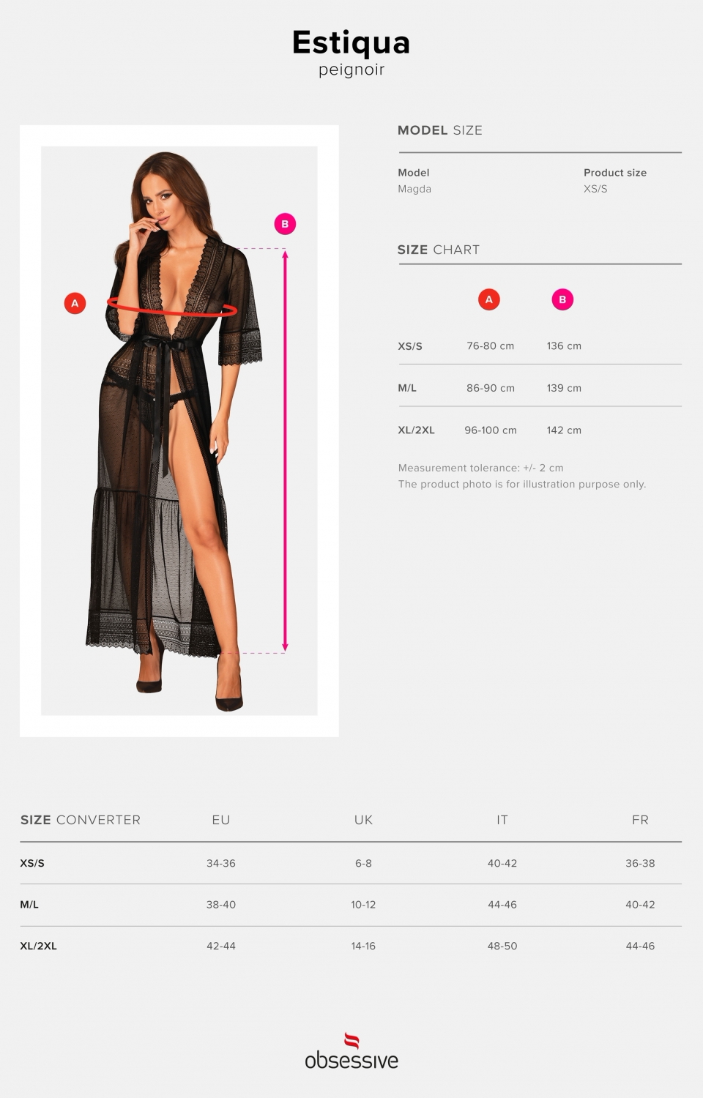Screen dimensions: 703x1098
Task: Click the red bust measurement ellipse
Action: point(172,306)
